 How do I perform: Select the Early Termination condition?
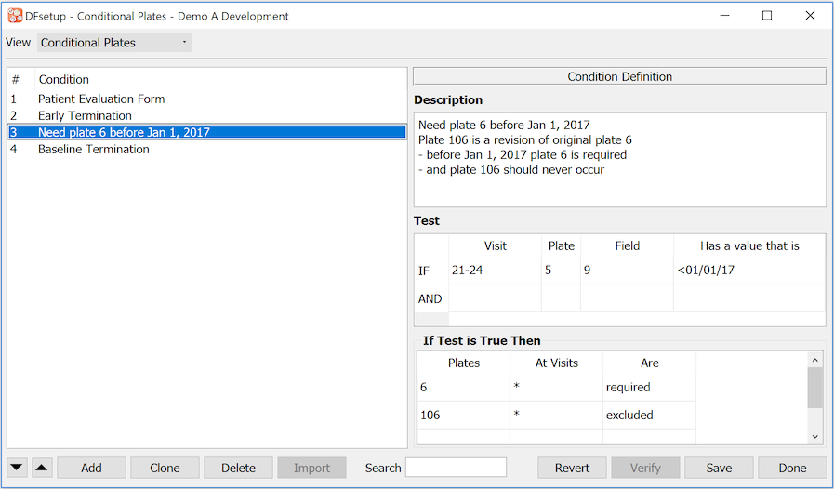point(85,115)
